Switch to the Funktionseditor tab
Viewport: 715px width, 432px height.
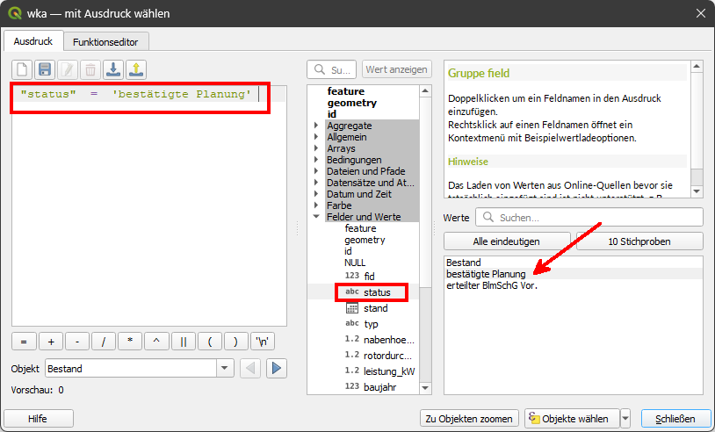(x=105, y=42)
